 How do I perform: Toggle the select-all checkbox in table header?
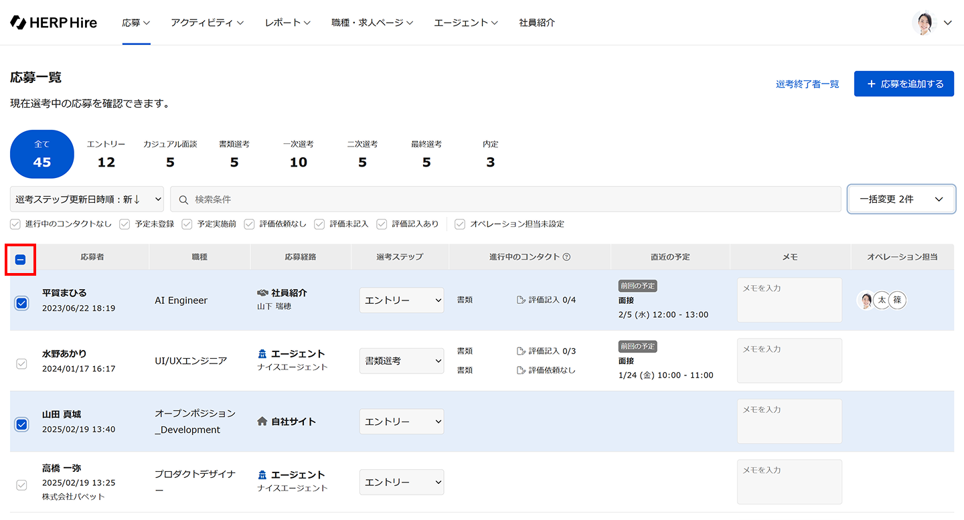tap(21, 260)
